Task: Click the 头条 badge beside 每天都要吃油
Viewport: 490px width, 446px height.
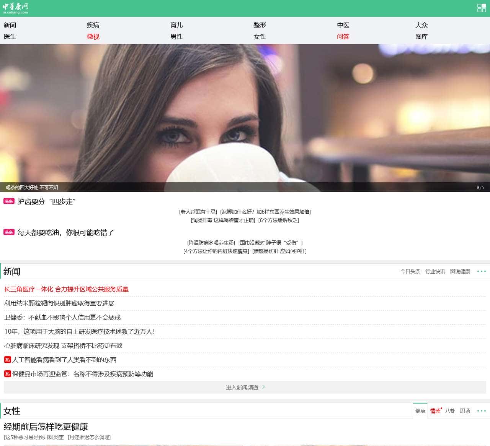Action: tap(9, 232)
